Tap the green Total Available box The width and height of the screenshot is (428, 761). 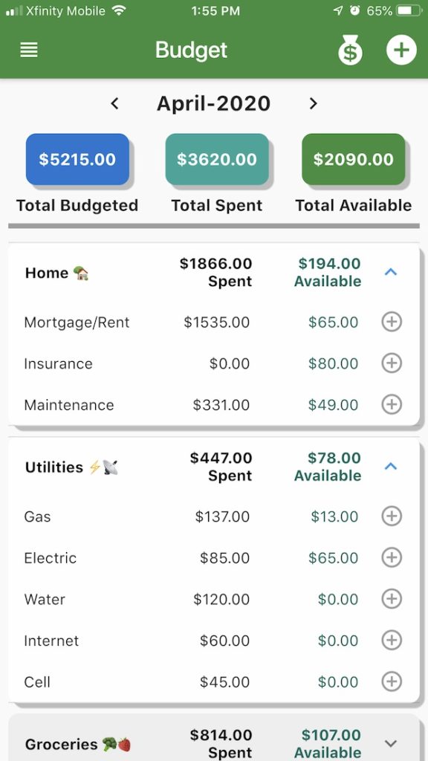tap(353, 159)
